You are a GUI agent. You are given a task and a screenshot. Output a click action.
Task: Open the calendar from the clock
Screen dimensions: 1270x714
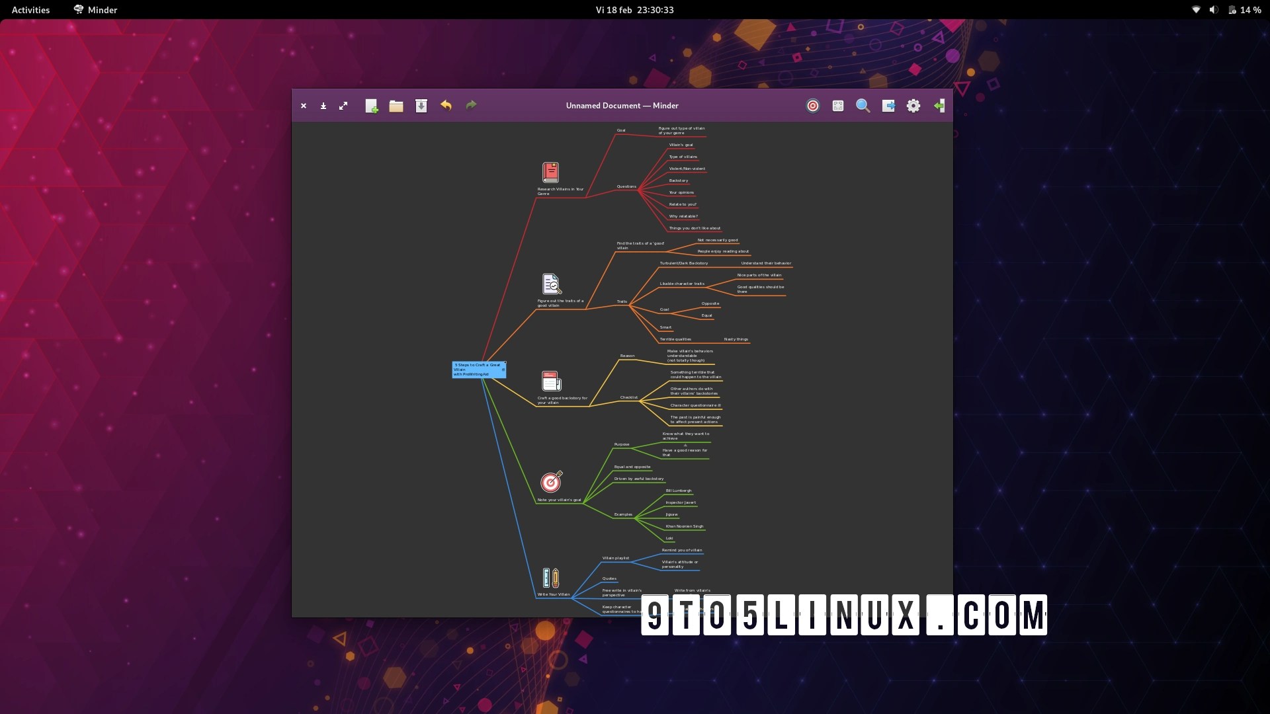tap(634, 10)
